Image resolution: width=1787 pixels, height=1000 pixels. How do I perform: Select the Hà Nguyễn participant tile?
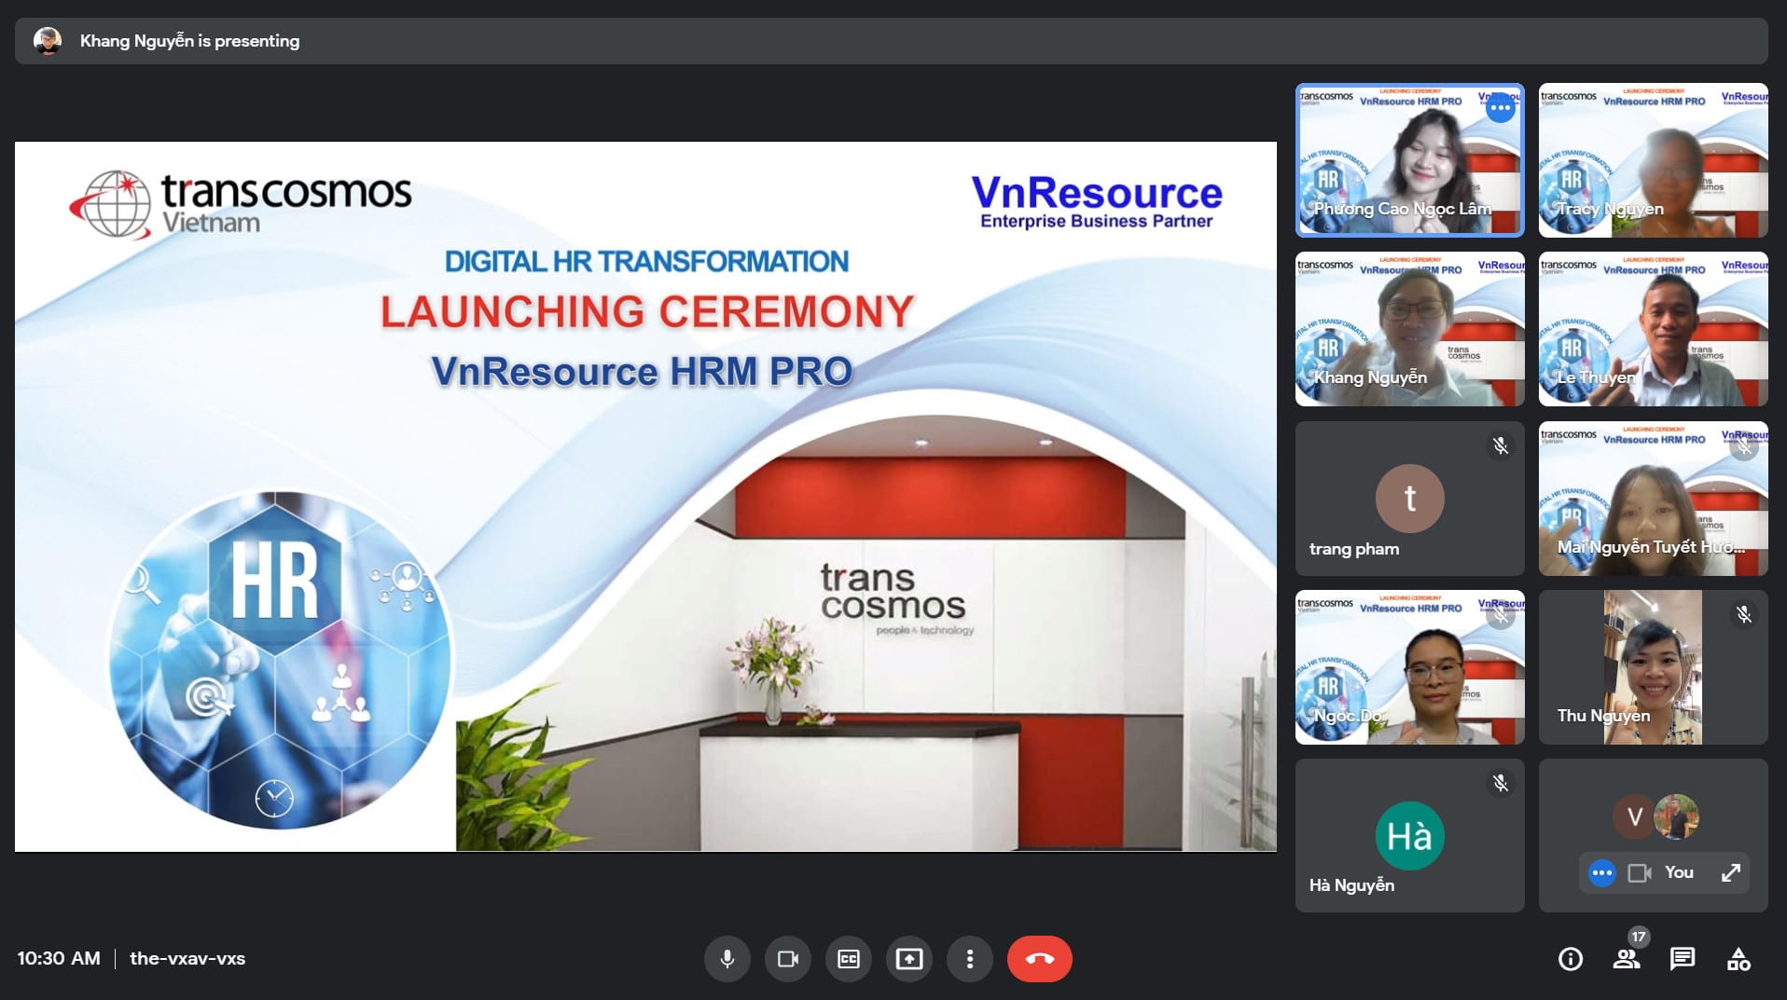[x=1409, y=835]
